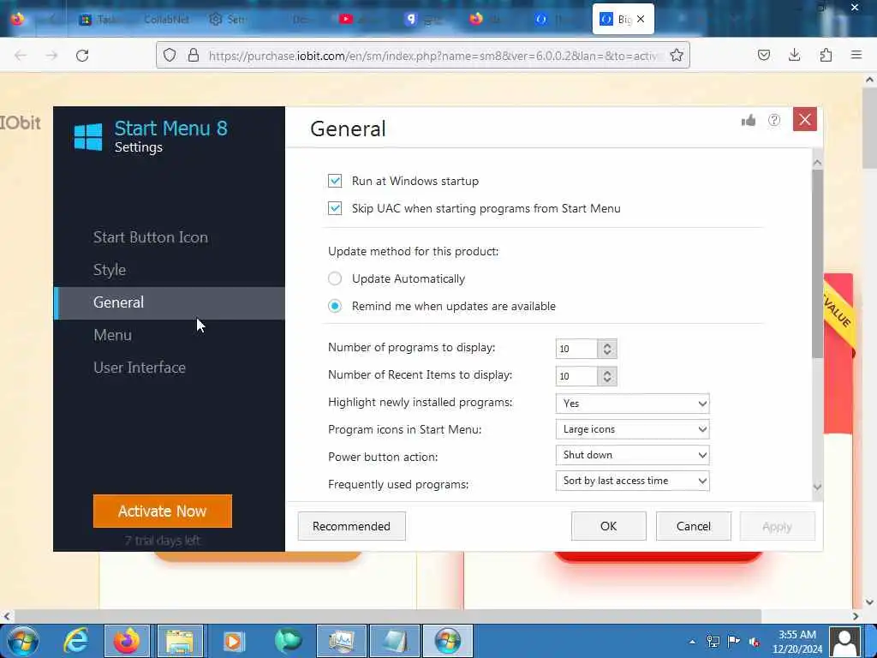Select the General settings section
This screenshot has width=877, height=658.
pyautogui.click(x=170, y=302)
